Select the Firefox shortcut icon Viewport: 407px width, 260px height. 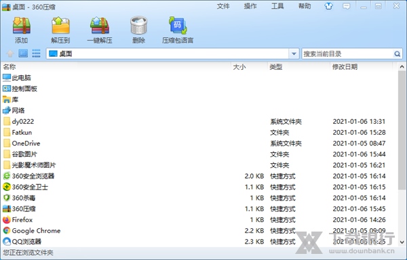click(x=7, y=219)
